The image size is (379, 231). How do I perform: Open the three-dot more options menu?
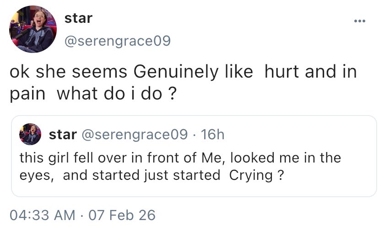click(360, 21)
